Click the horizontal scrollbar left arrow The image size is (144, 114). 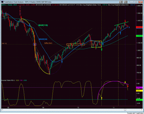2,110
